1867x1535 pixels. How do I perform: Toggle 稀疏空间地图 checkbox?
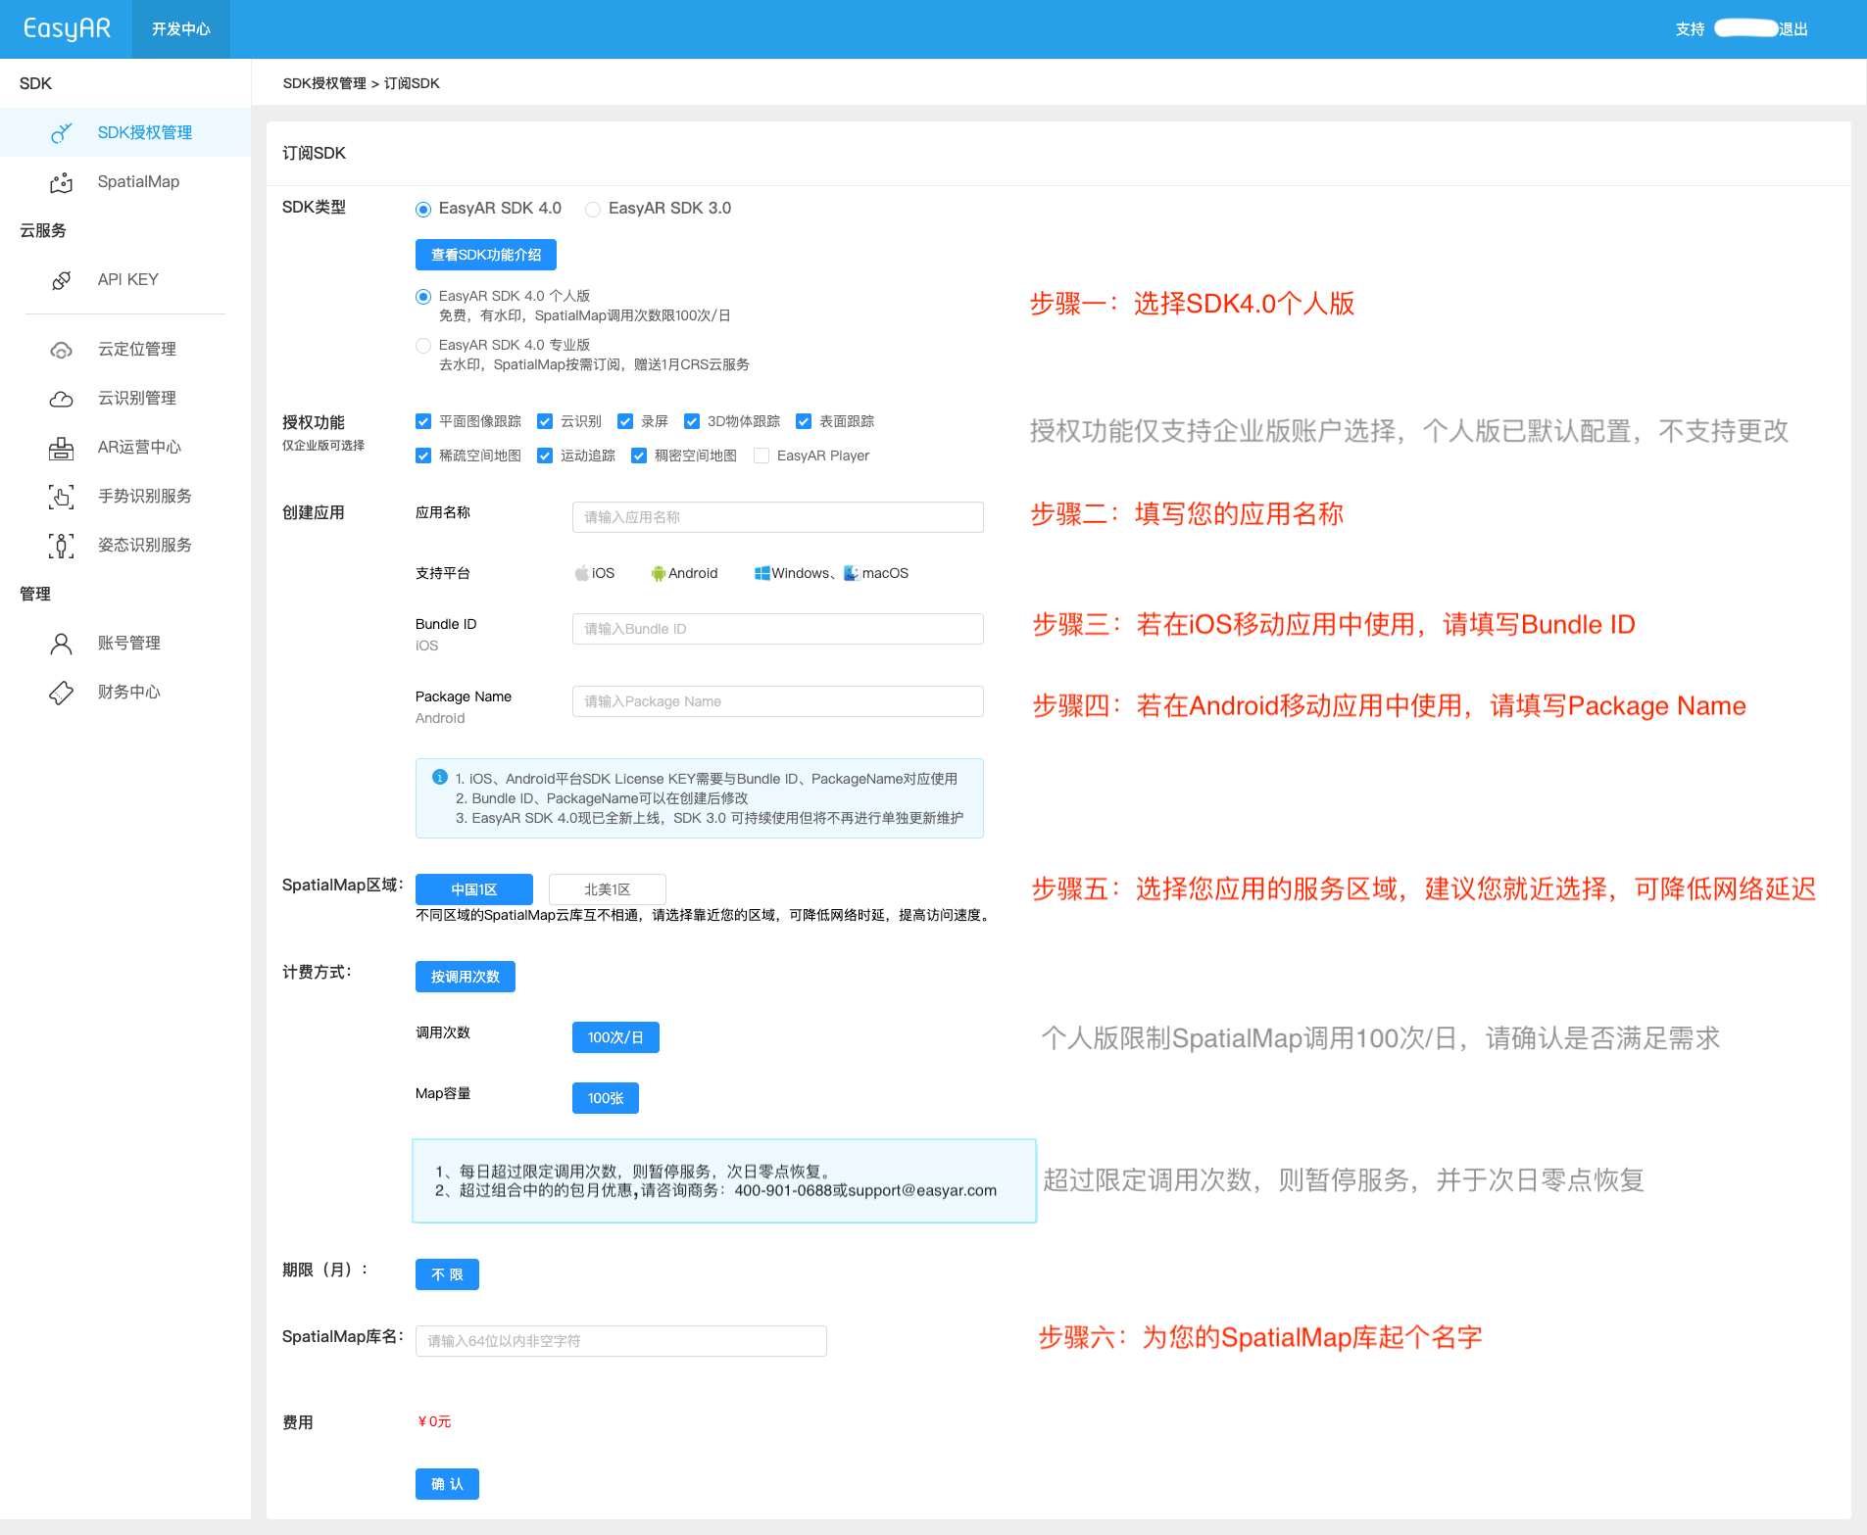[423, 456]
